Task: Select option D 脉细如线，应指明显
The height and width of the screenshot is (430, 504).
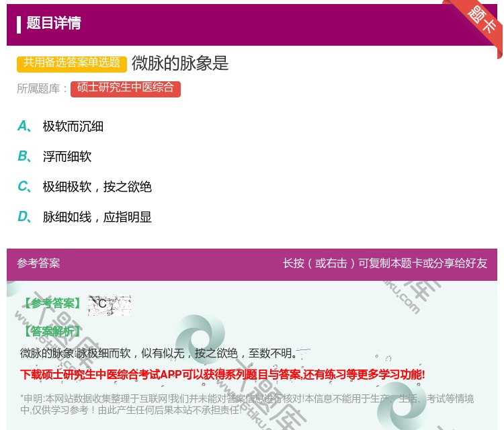Action: (85, 217)
